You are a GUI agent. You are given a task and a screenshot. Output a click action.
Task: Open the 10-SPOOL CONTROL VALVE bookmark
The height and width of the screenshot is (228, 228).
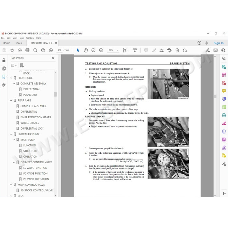point(36,190)
